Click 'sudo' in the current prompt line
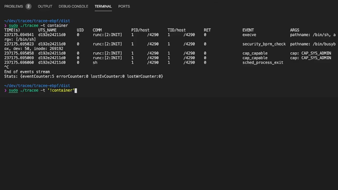This screenshot has width=338, height=190. (x=13, y=91)
